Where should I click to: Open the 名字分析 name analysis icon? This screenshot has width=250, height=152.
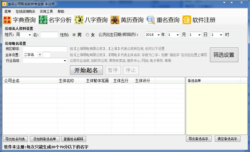43,20
